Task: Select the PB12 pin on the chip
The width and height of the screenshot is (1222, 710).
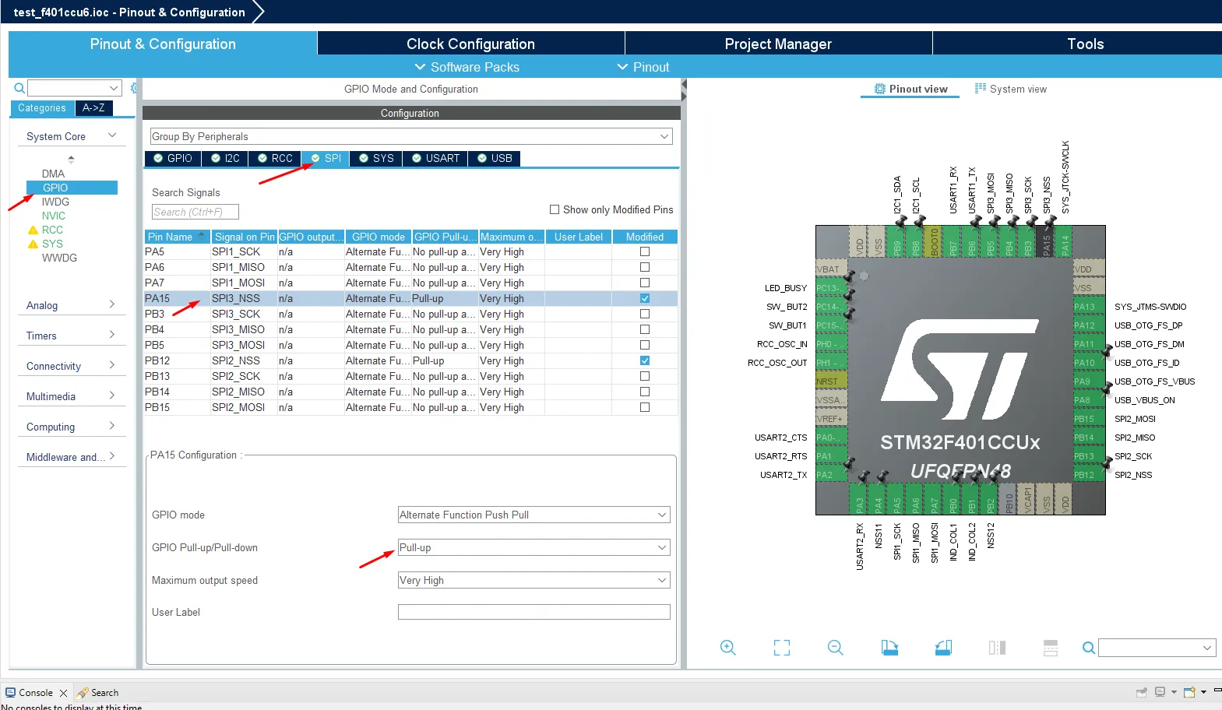Action: pos(1089,475)
